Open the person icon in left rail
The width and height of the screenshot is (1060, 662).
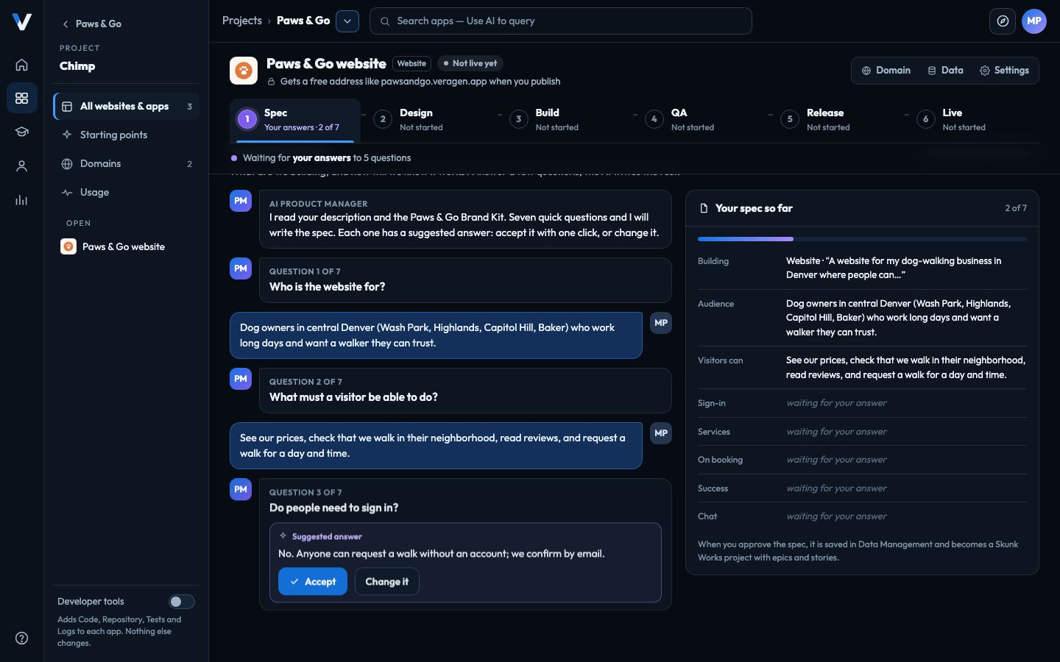21,166
